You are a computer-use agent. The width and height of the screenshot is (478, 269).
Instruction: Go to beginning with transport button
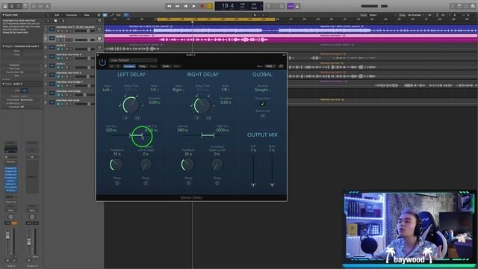pyautogui.click(x=186, y=6)
